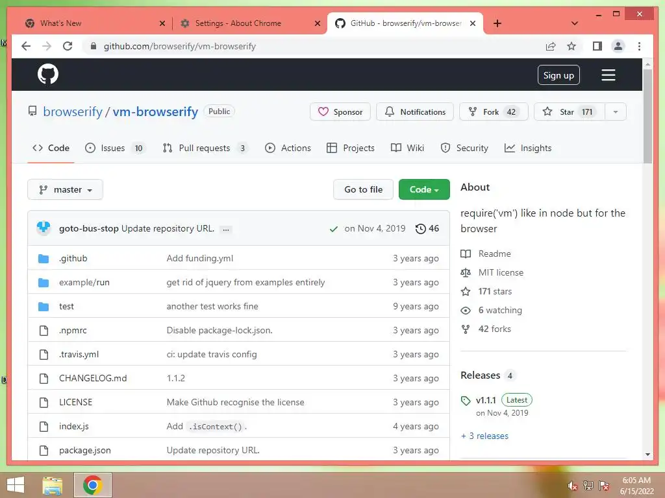The width and height of the screenshot is (665, 498).
Task: Open the test folder
Action: point(67,306)
